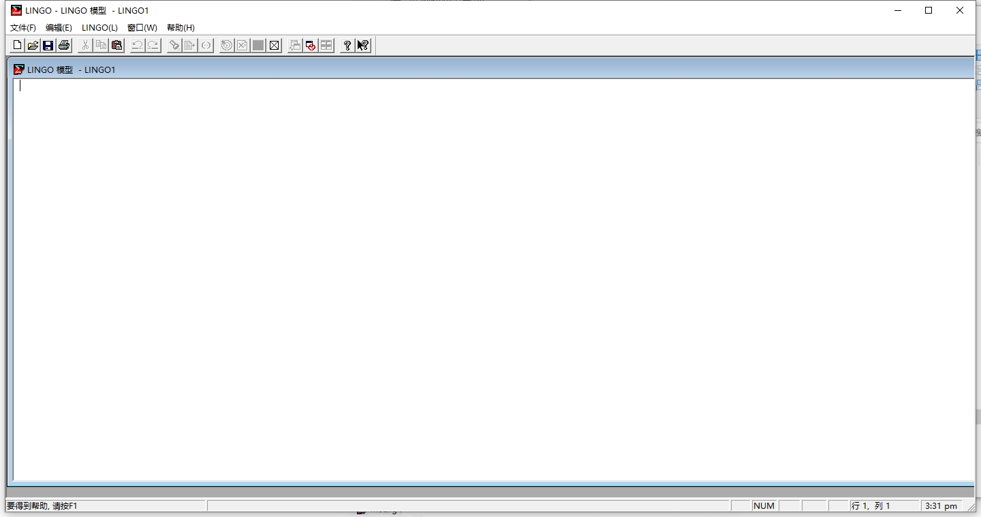981x517 pixels.
Task: Open the 窗口(W) menu
Action: click(142, 28)
